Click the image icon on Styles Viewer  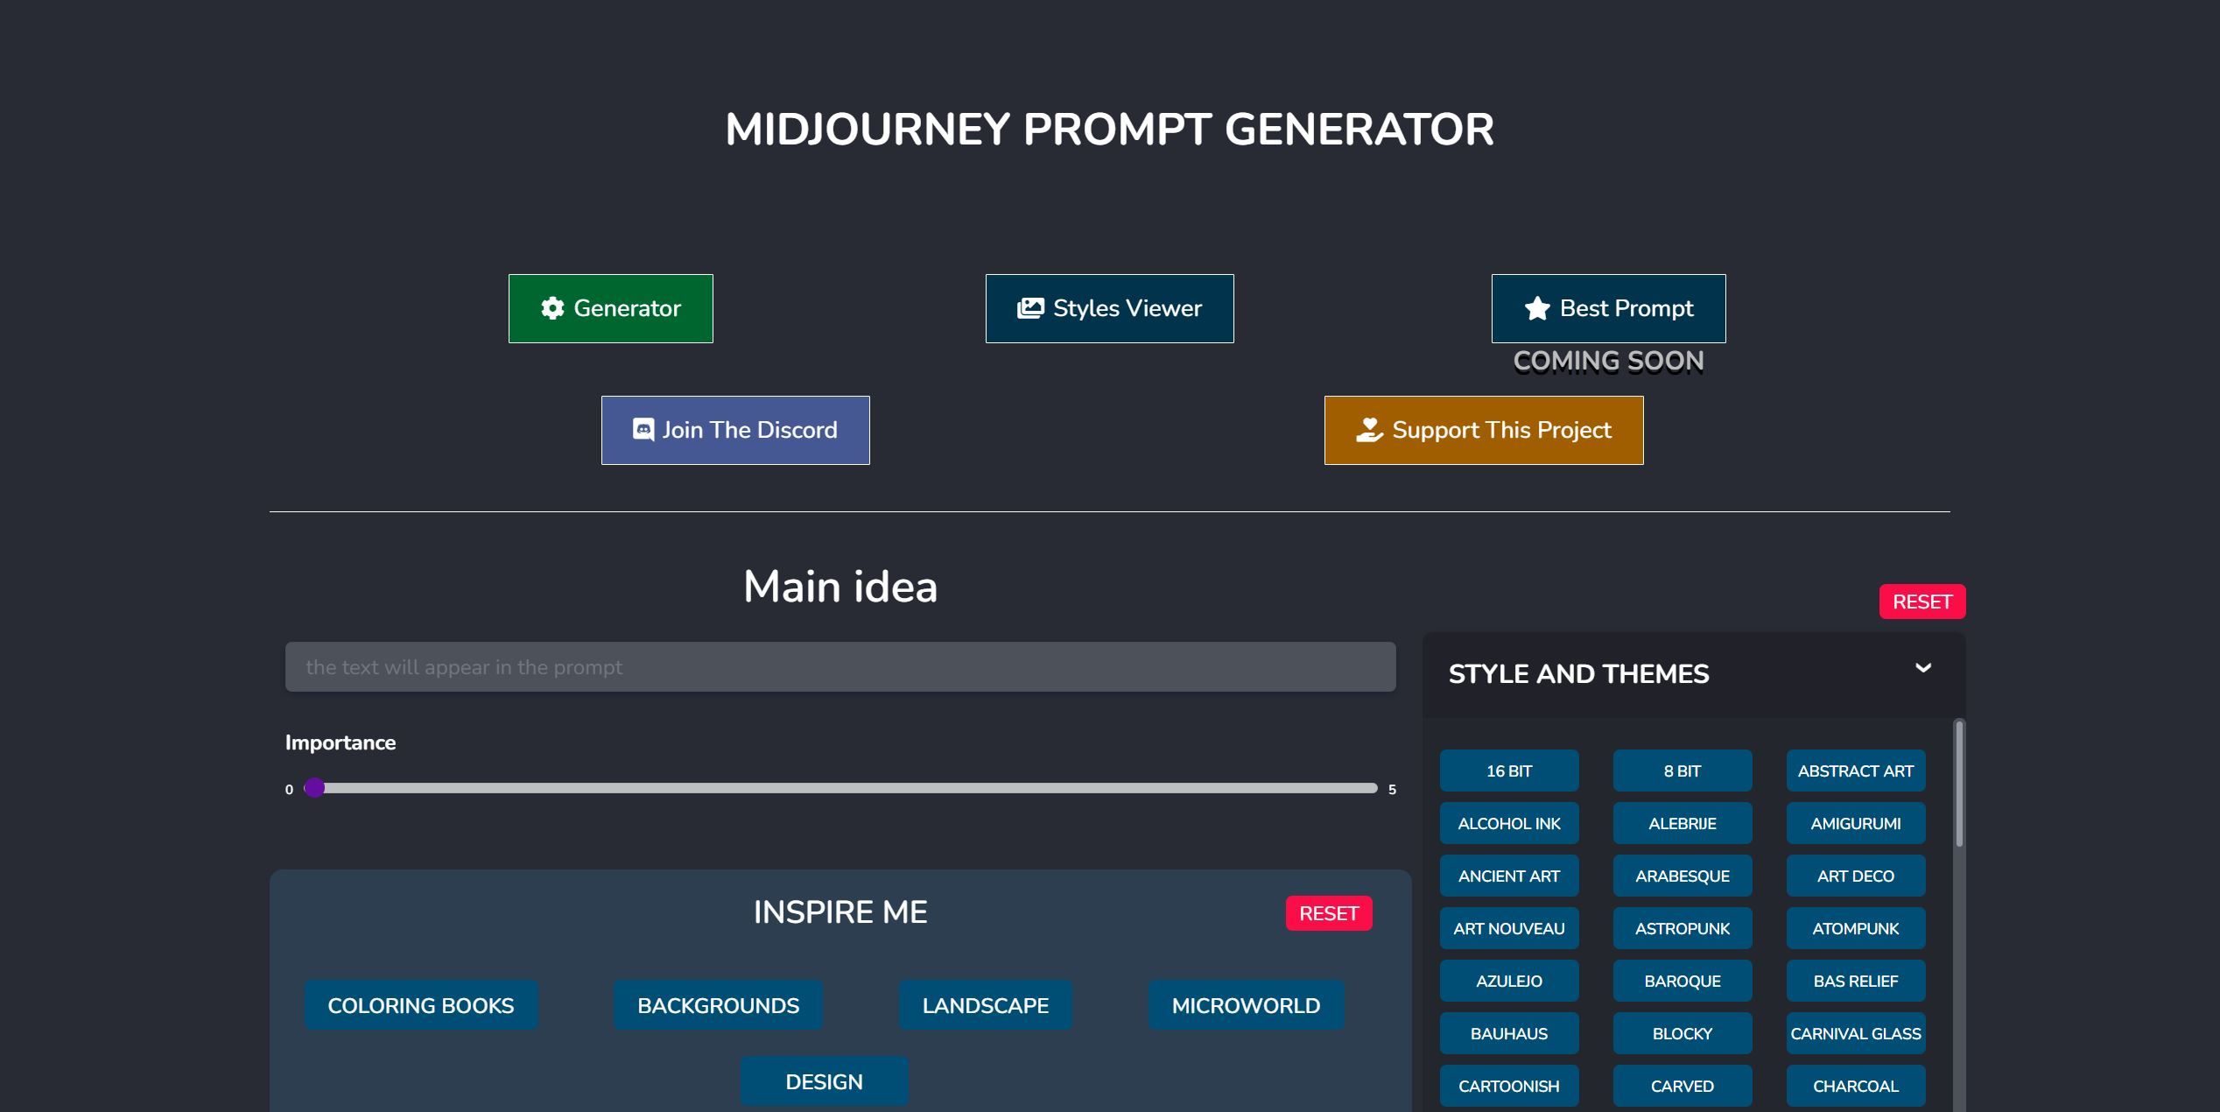(1031, 307)
